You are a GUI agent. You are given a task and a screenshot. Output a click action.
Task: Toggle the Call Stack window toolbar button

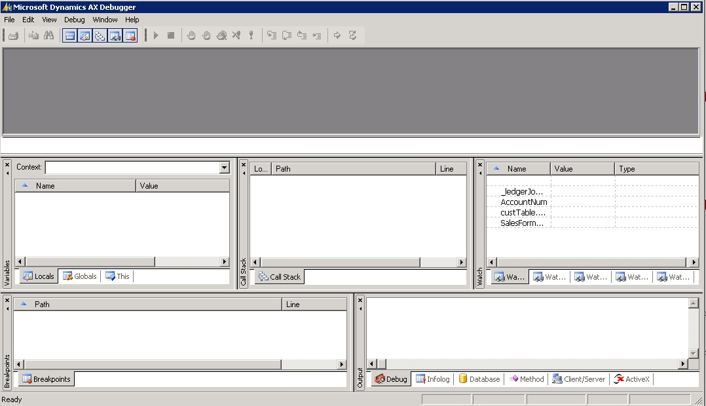100,35
